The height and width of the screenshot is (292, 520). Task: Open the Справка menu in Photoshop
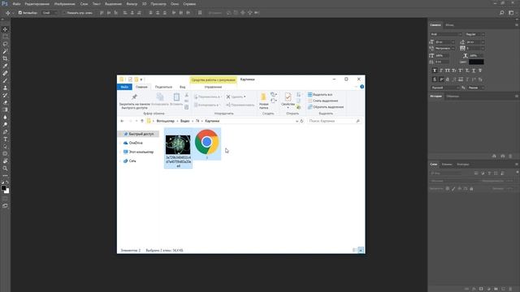tap(189, 4)
